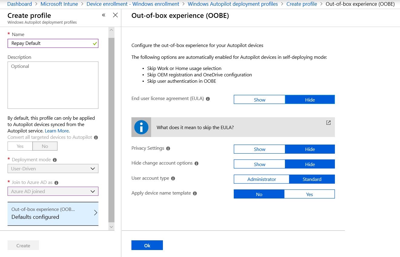Set Privacy Settings to Show
Viewport: 400px width, 257px height.
[260, 149]
